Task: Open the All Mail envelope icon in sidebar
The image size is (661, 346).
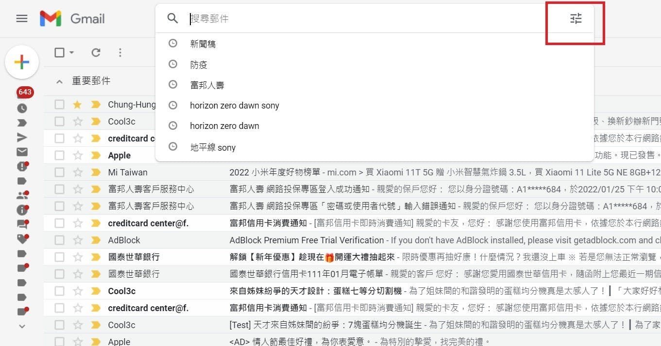Action: (22, 152)
